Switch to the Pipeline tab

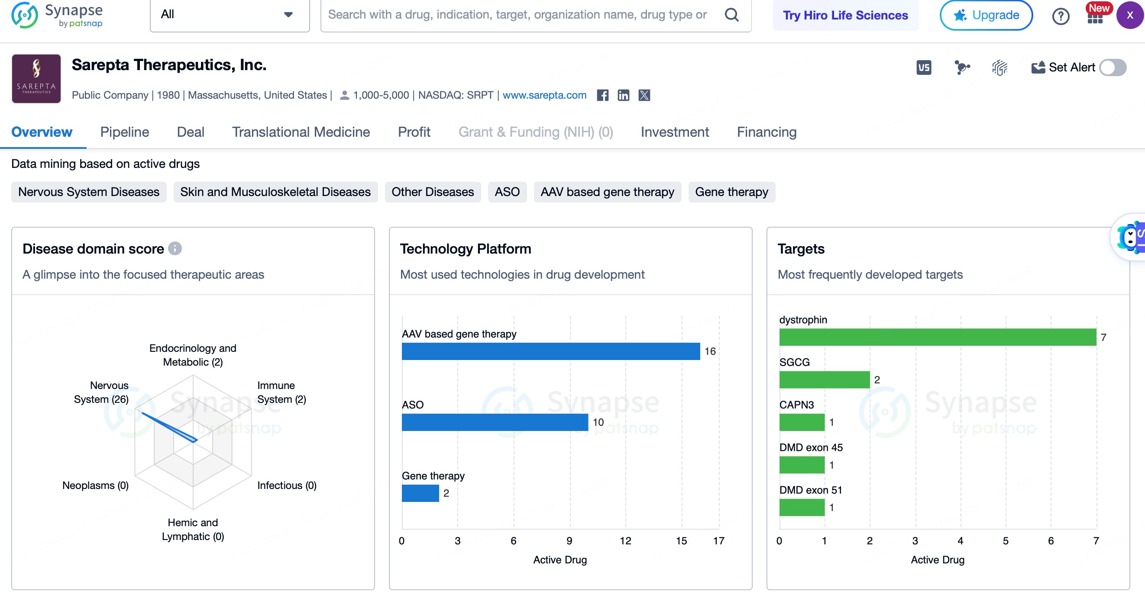tap(125, 131)
